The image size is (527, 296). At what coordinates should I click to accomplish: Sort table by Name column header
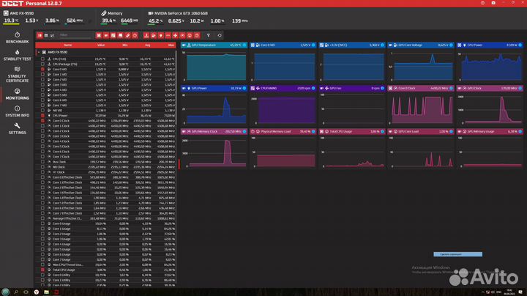point(68,45)
